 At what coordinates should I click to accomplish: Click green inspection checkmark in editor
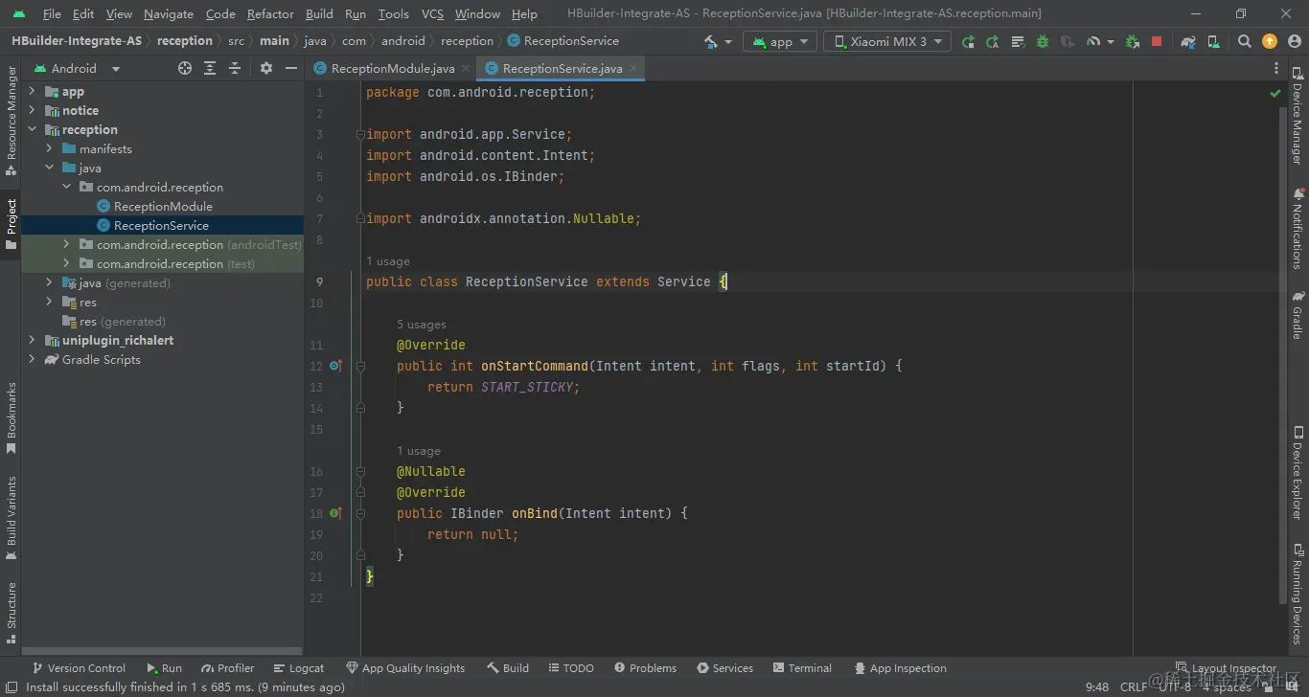tap(1275, 94)
